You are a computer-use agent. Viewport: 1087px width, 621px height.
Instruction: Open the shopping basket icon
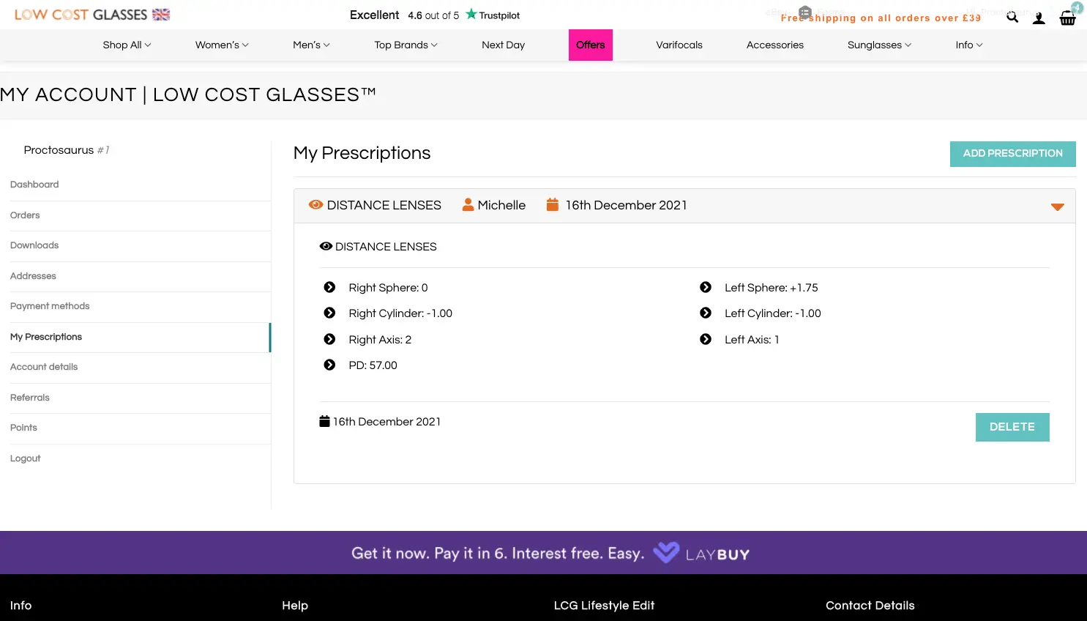coord(1068,18)
